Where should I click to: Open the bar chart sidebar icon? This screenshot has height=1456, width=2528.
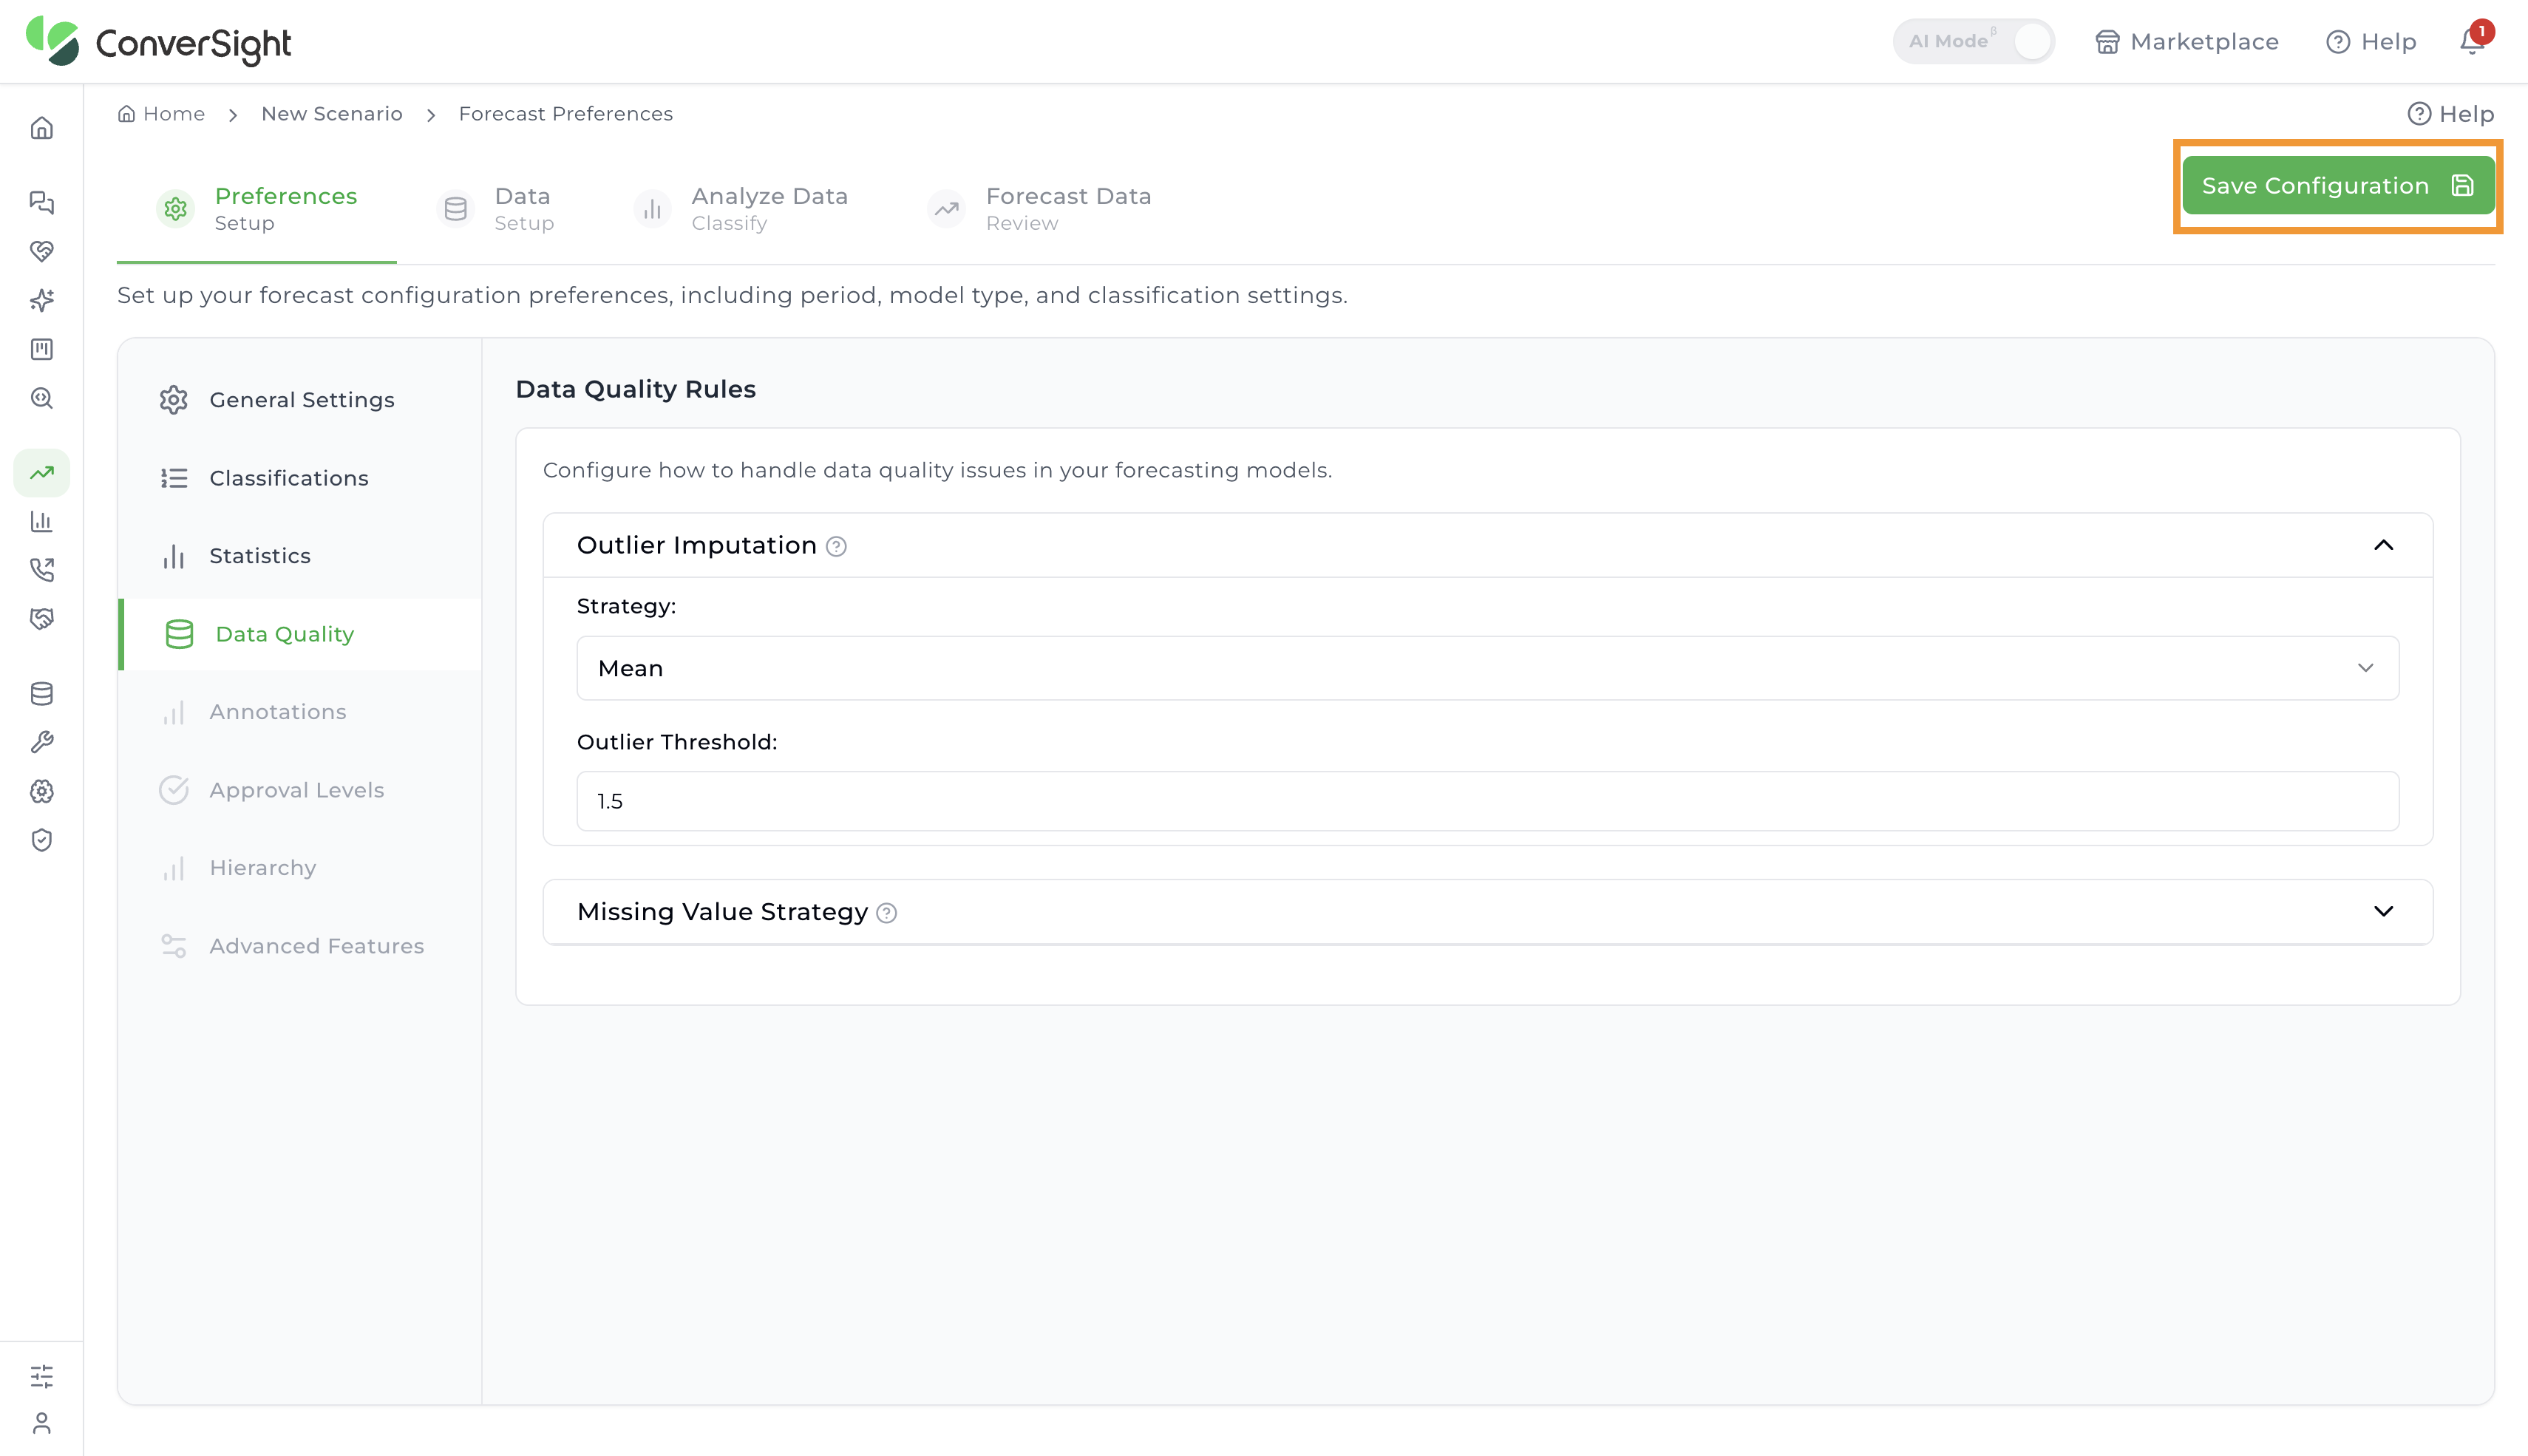[41, 521]
